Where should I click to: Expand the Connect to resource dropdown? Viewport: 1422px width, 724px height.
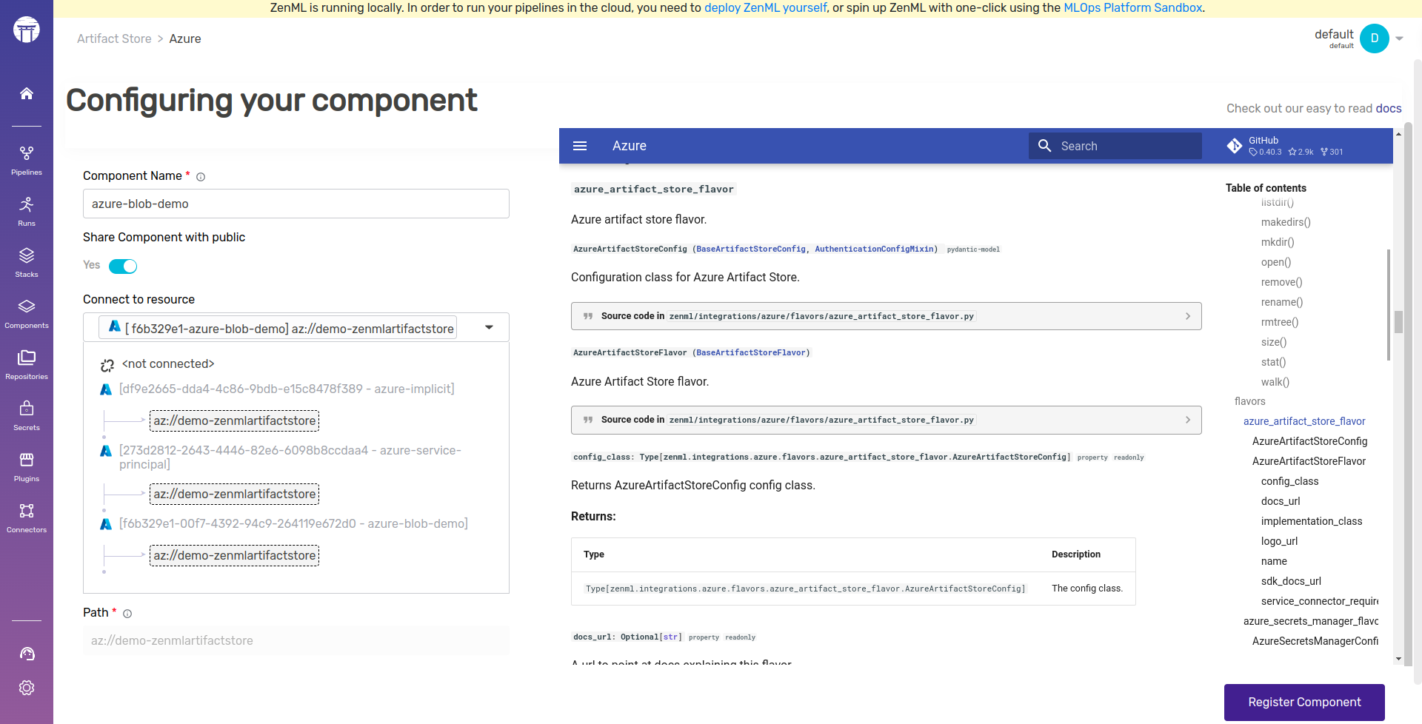488,326
